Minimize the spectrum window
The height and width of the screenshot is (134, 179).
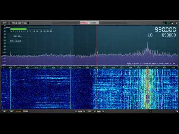coord(172,23)
